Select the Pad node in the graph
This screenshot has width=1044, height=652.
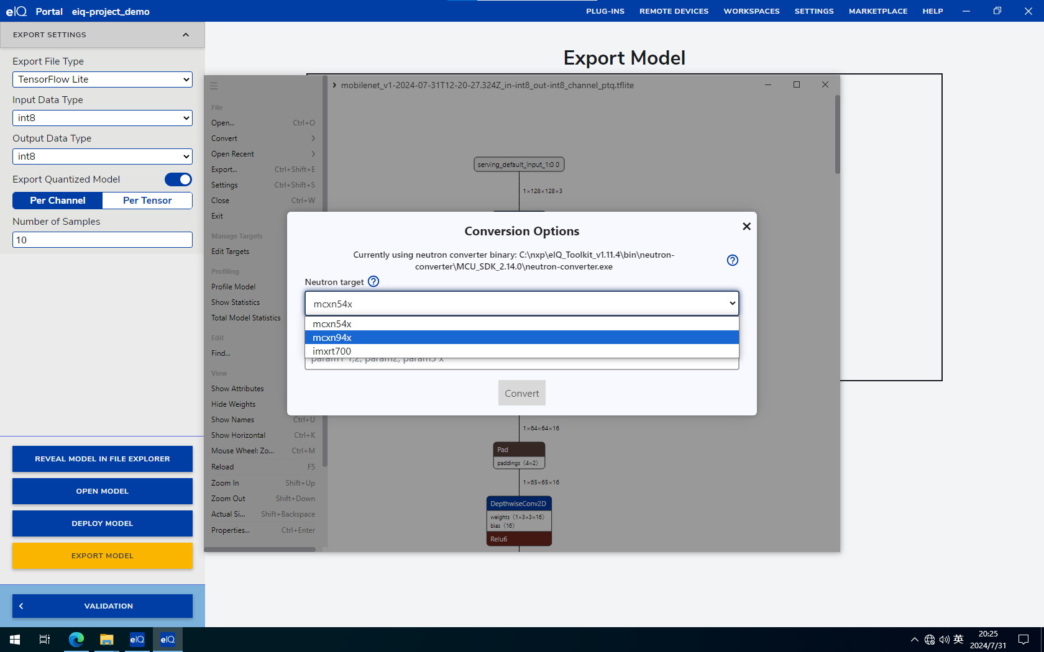pyautogui.click(x=519, y=456)
